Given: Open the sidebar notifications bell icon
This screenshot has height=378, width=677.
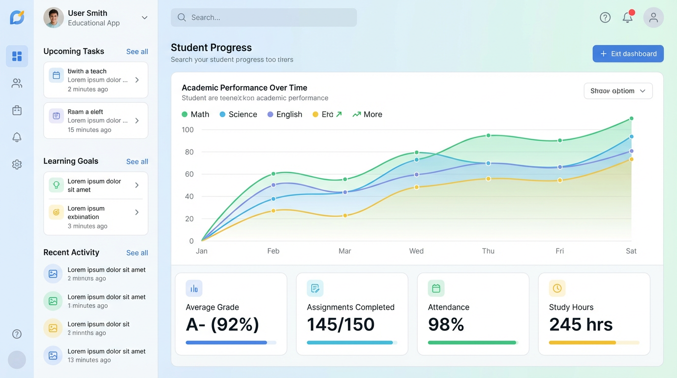Looking at the screenshot, I should [x=17, y=137].
